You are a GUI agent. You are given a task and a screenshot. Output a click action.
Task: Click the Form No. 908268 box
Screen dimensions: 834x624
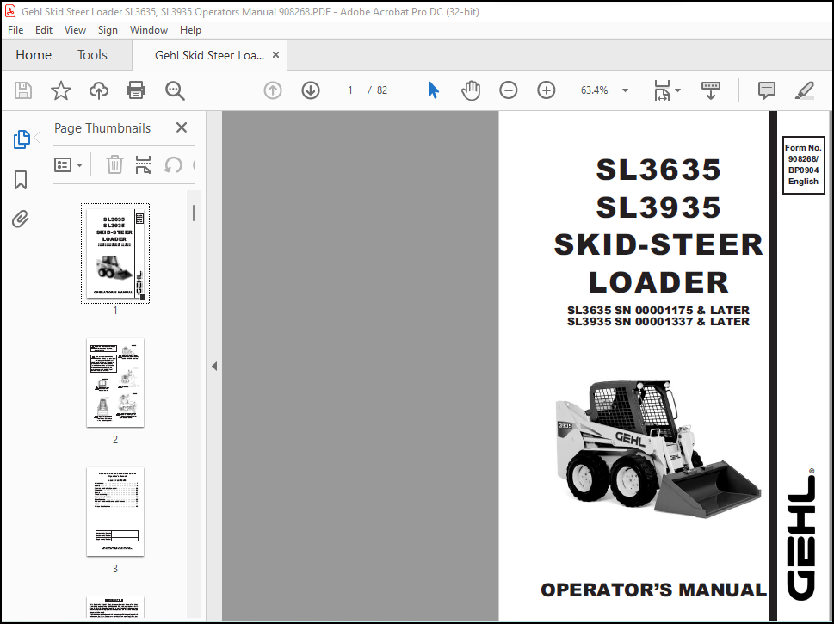point(803,165)
